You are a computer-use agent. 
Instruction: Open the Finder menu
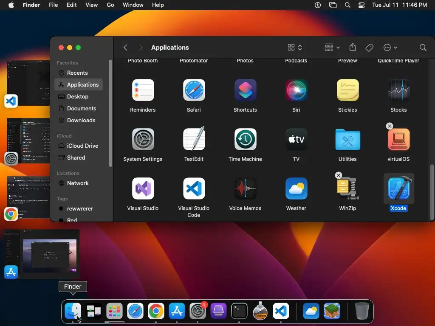coord(31,5)
